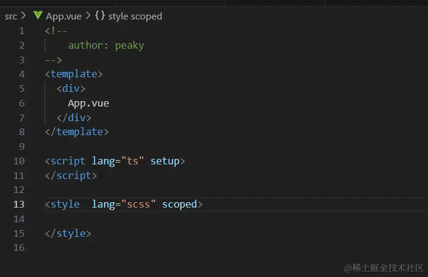Place cursor on the author: peaky comment
Image resolution: width=428 pixels, height=277 pixels.
pos(106,45)
